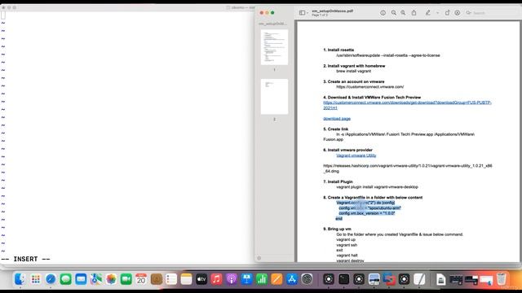The image size is (522, 293).
Task: Open Launchpad from the dock
Action: tap(35, 279)
